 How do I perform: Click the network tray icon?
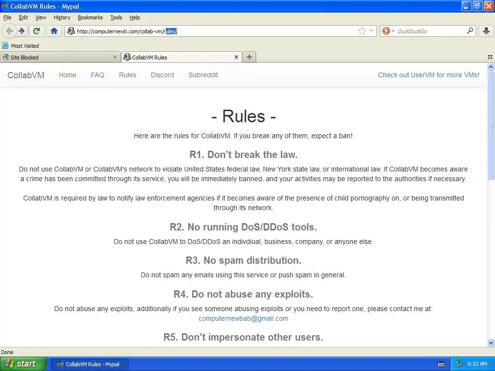tap(459, 364)
